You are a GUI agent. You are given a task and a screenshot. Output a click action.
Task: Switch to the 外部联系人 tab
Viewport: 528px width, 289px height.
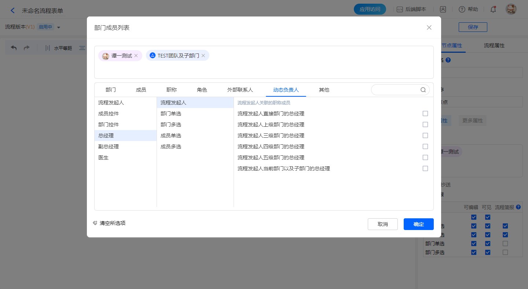pos(240,90)
